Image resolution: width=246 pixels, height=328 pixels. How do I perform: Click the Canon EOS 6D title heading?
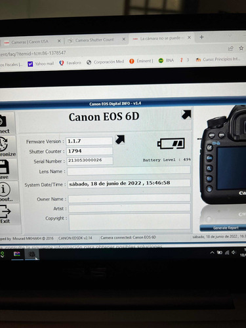[104, 117]
